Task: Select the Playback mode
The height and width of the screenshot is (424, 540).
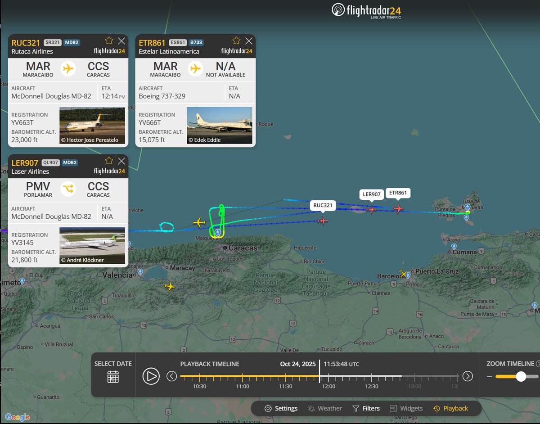Action: 450,408
